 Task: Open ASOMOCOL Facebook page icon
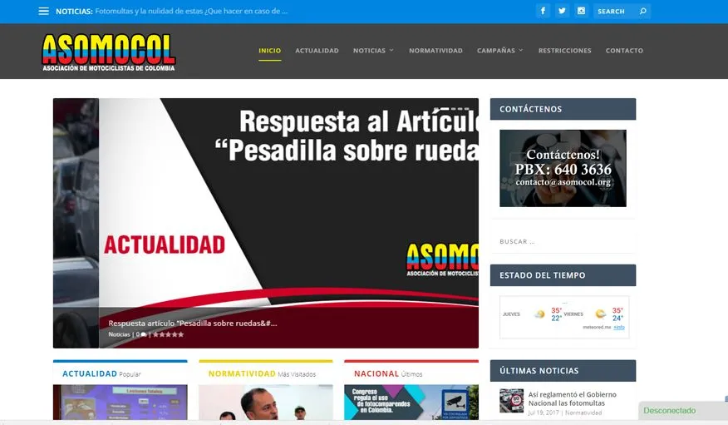pos(543,11)
